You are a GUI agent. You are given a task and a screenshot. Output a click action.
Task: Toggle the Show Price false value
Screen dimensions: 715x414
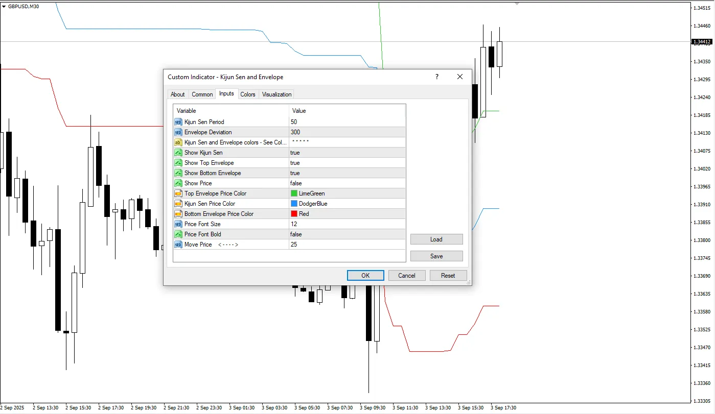(295, 183)
